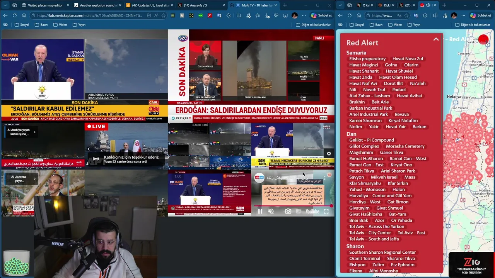Open profile avatar in left browser
Viewport: 495px width, 278px height.
pos(295,15)
